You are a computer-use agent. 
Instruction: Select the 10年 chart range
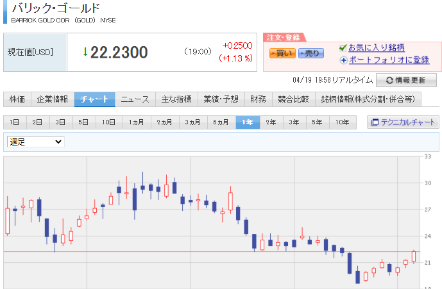pyautogui.click(x=343, y=122)
